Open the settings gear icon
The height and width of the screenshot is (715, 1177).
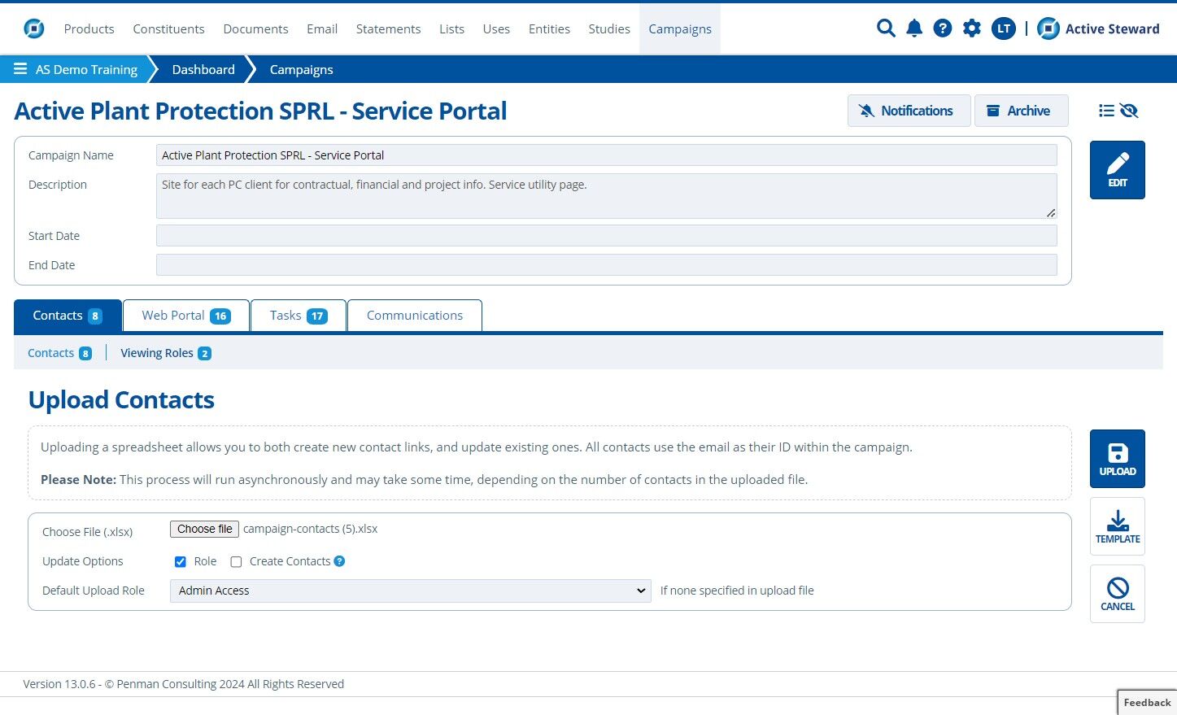click(x=971, y=28)
